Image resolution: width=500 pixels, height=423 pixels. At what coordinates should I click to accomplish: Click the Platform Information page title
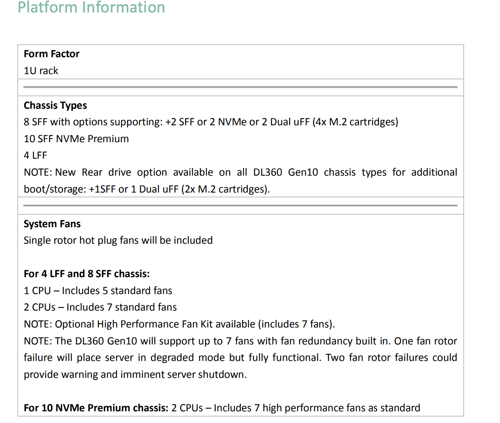pyautogui.click(x=92, y=8)
